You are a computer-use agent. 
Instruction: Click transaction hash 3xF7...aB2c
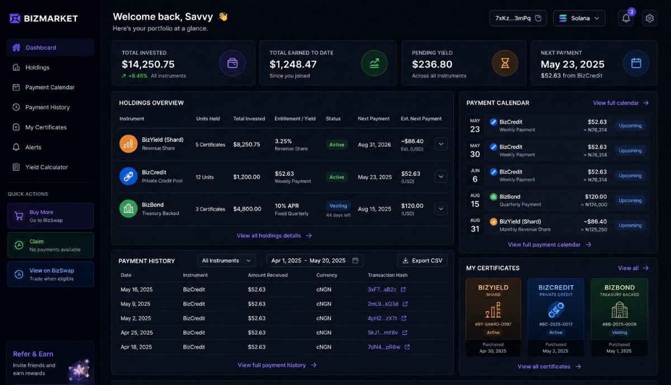[x=382, y=290]
